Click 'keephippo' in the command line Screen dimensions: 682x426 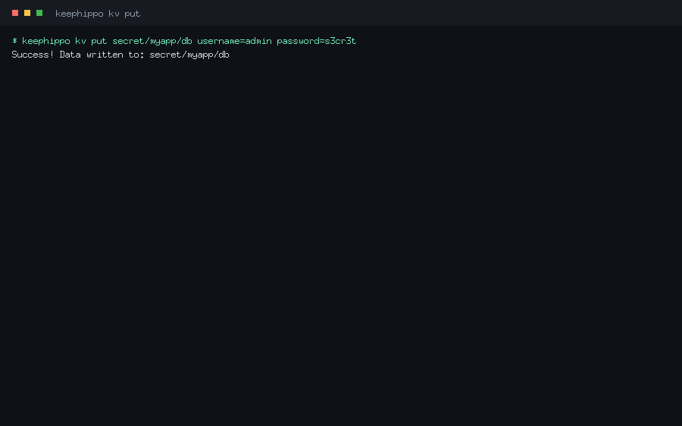[x=46, y=42]
